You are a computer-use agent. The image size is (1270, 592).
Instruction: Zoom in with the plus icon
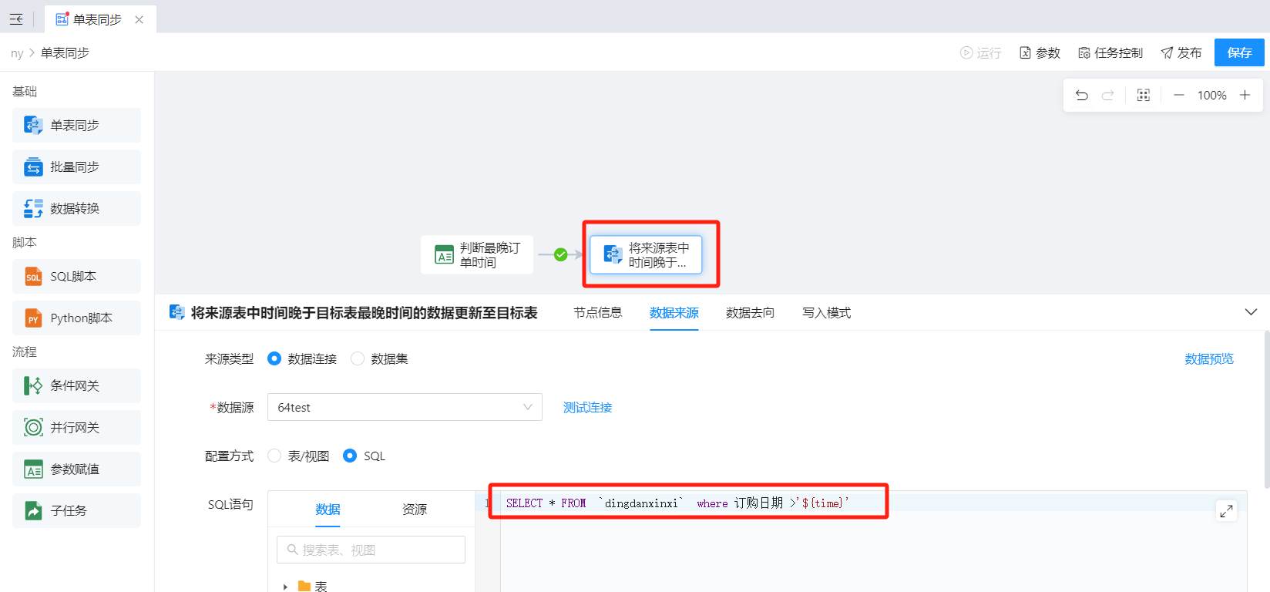pos(1245,96)
